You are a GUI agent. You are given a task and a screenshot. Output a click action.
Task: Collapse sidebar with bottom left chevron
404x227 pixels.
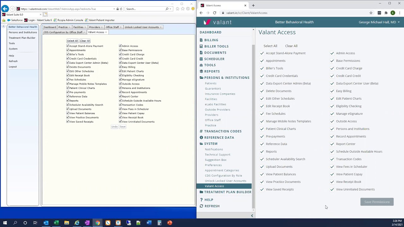(x=252, y=216)
